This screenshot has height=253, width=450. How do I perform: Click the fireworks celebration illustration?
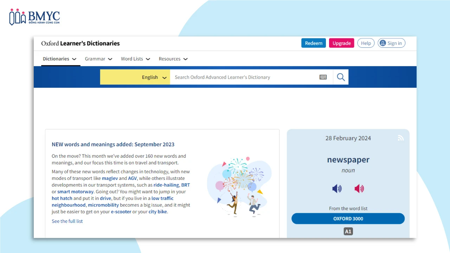click(239, 186)
